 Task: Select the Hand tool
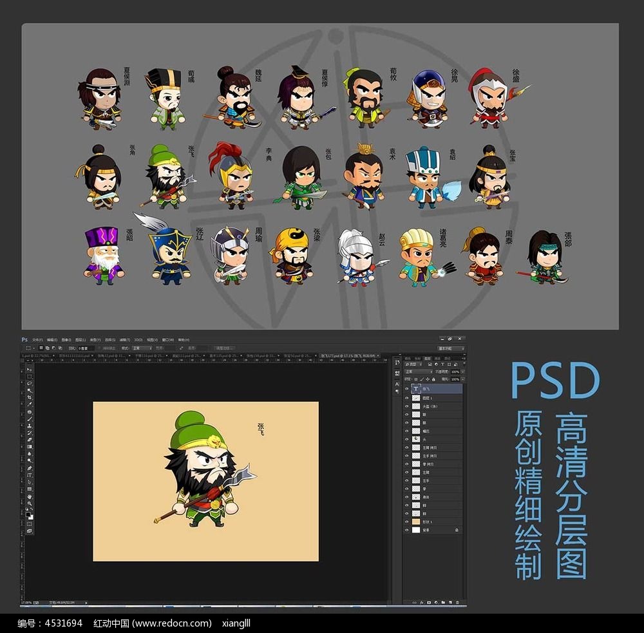click(30, 496)
